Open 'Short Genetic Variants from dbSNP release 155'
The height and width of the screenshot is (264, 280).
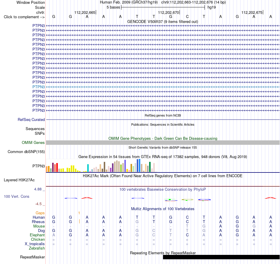click(x=163, y=147)
